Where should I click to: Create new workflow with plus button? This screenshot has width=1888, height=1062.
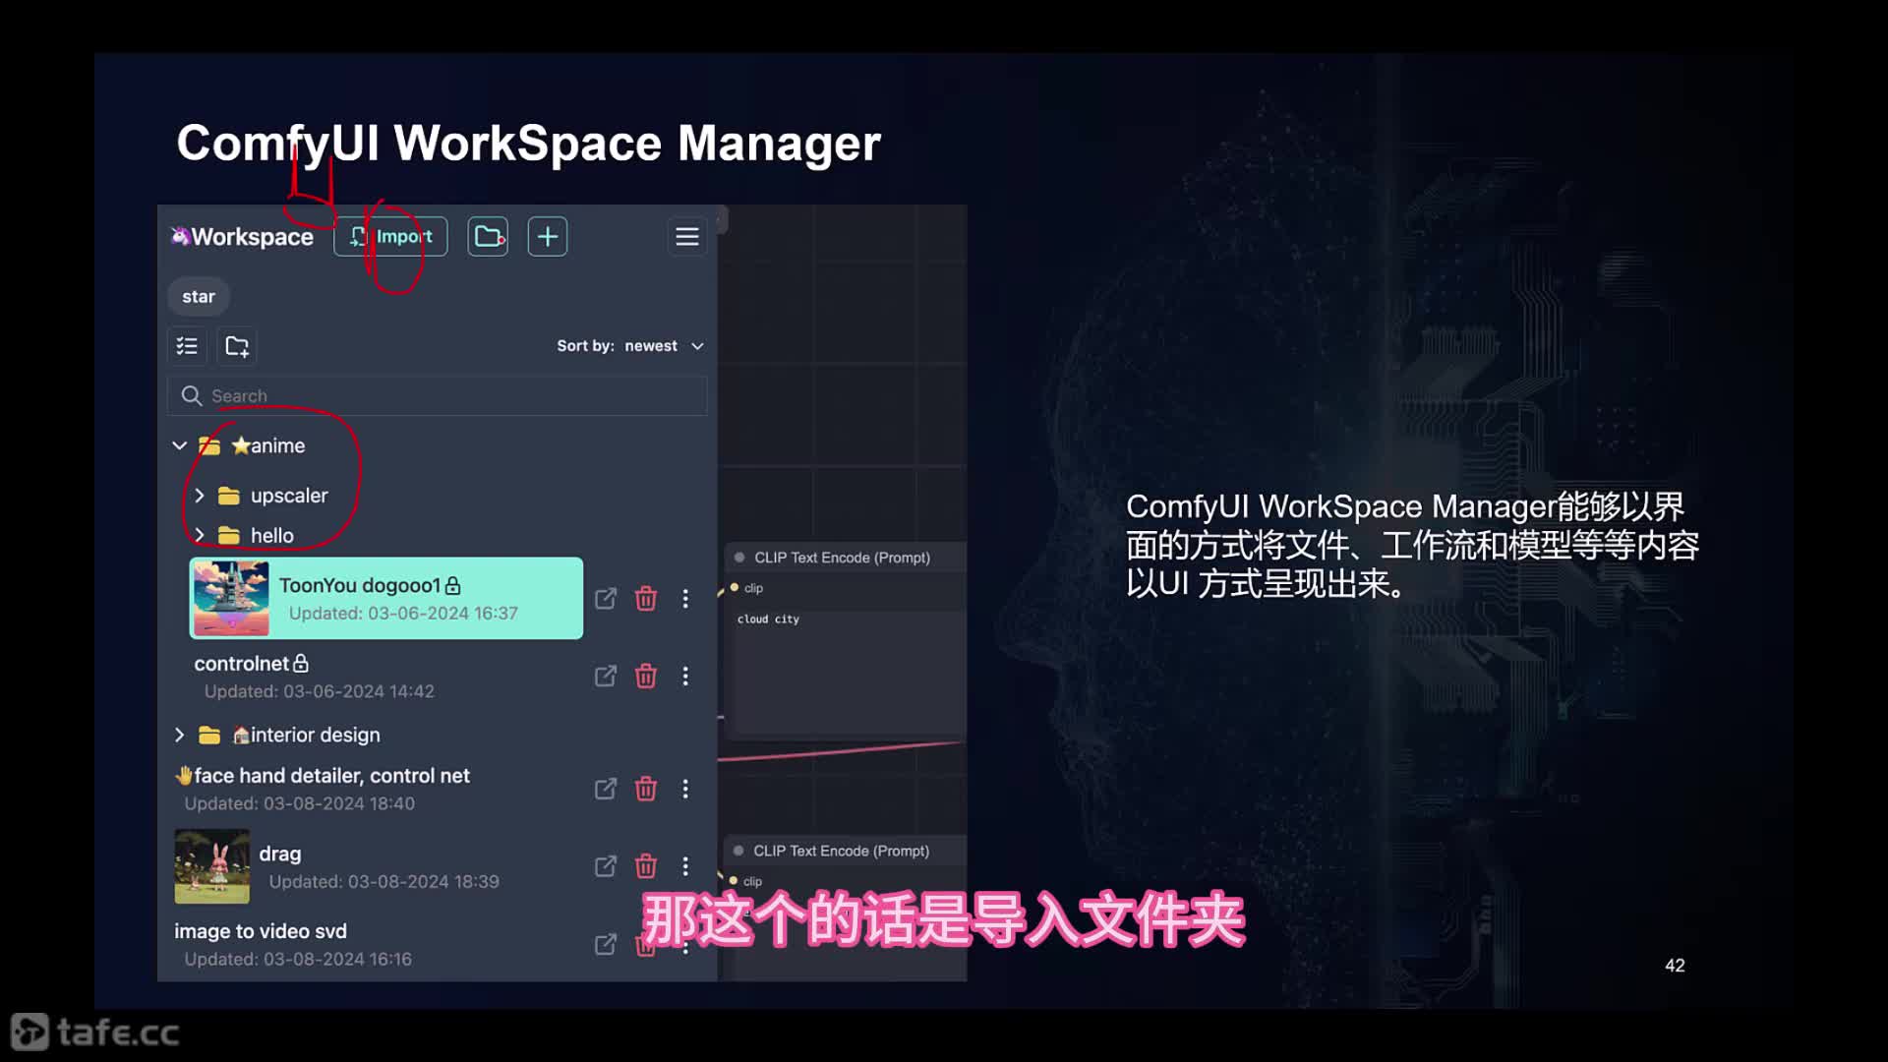click(x=548, y=237)
